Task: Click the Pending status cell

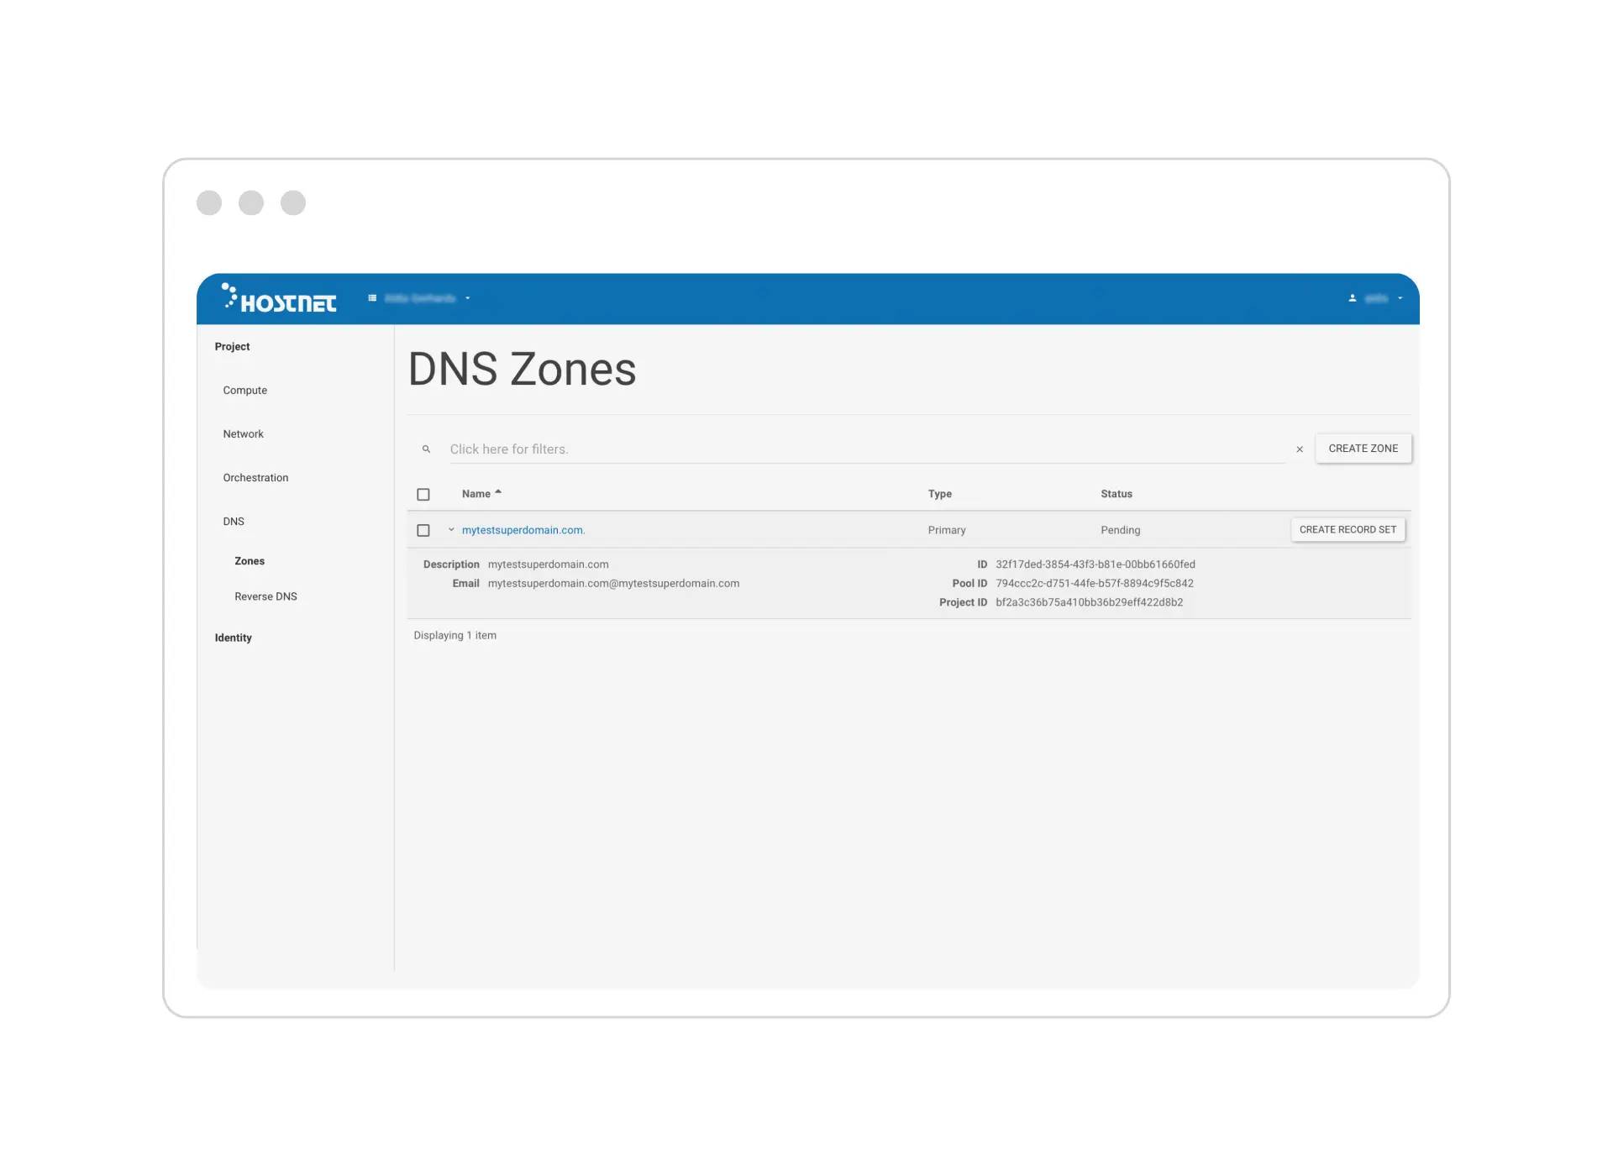Action: click(x=1121, y=530)
